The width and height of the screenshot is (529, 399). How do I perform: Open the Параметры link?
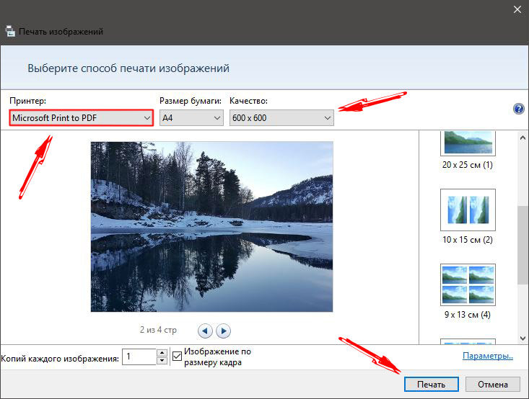488,356
